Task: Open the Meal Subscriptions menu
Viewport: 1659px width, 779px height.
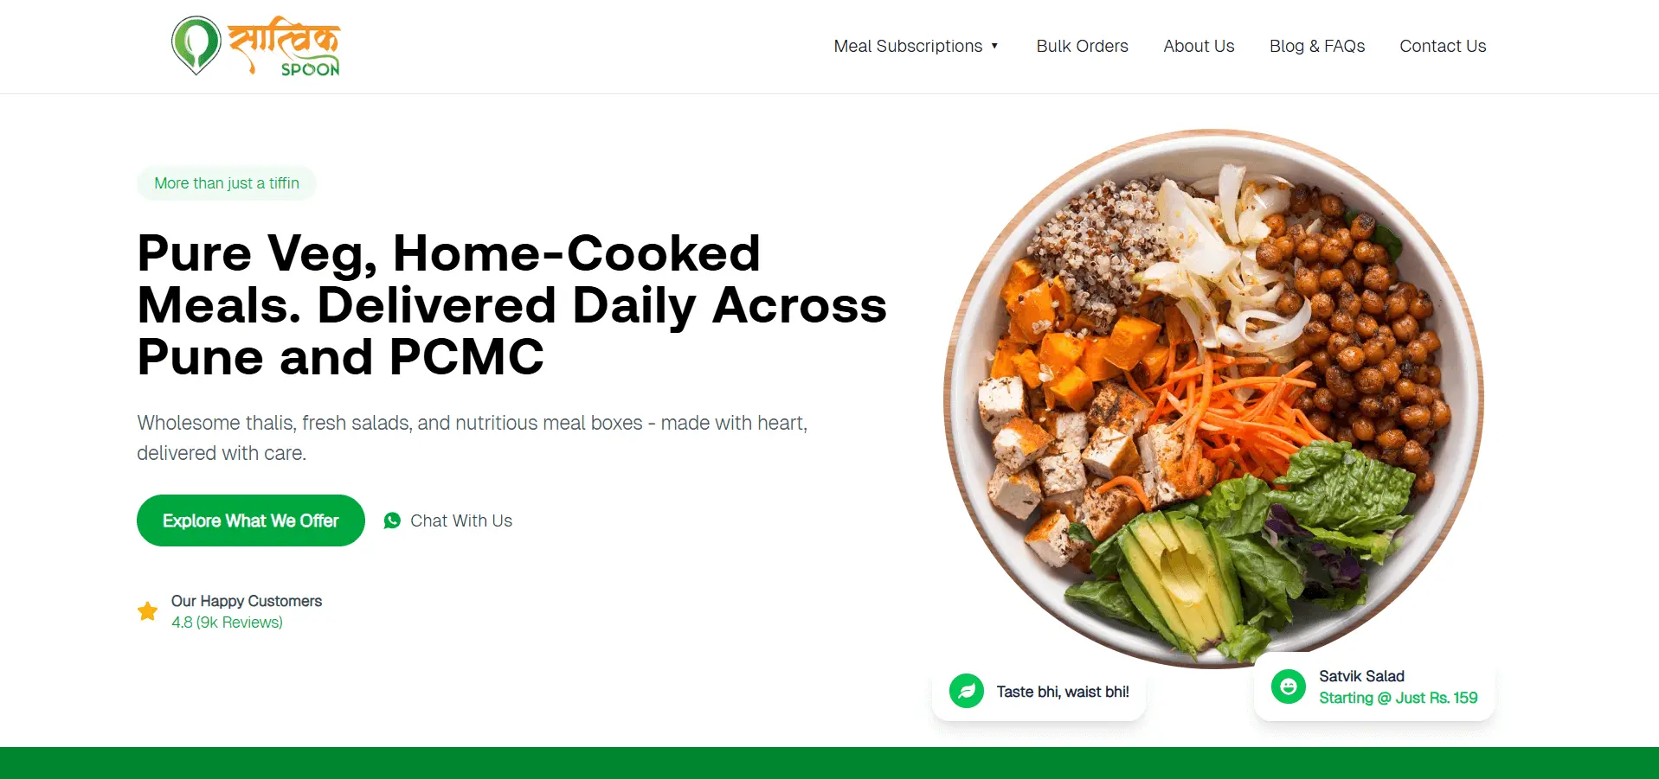Action: pyautogui.click(x=908, y=46)
